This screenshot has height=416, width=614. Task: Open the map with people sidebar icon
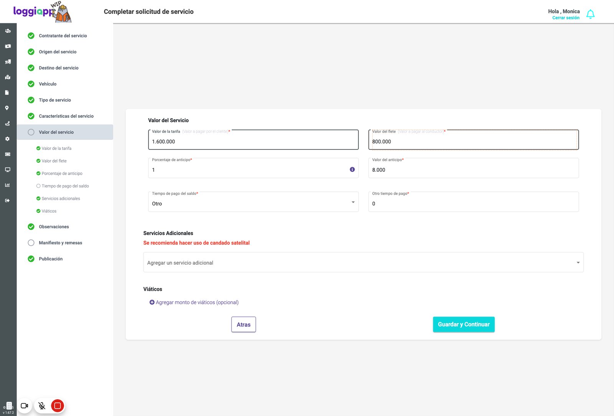[8, 77]
